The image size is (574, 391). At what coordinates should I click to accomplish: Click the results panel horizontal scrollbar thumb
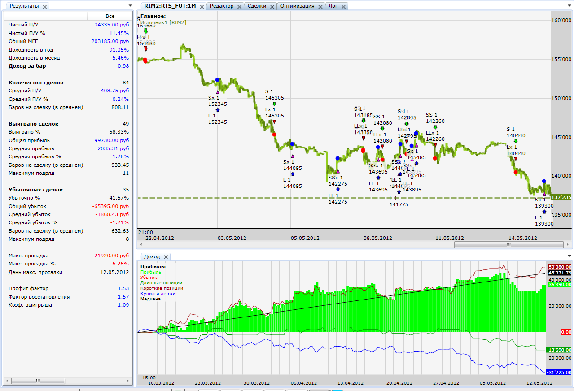tap(38, 381)
